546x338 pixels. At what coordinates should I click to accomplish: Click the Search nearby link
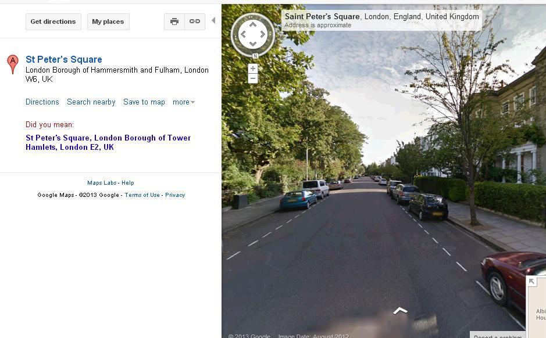[x=91, y=102]
